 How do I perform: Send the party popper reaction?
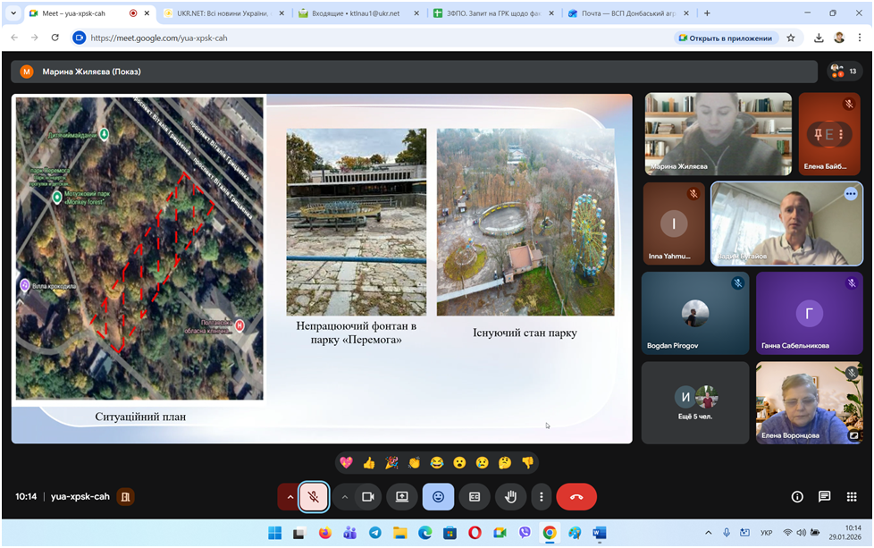pyautogui.click(x=391, y=463)
